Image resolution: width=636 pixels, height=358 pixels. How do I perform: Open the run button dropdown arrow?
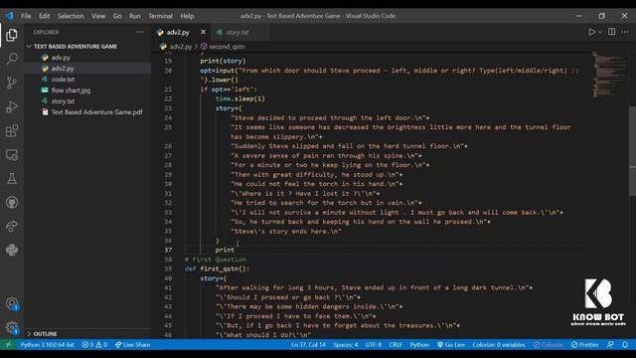[600, 32]
